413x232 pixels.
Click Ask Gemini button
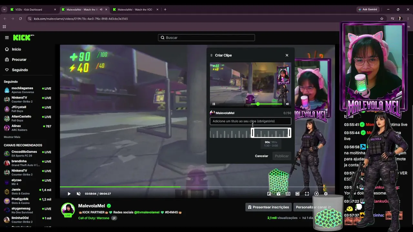[x=368, y=10]
